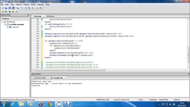Click the Paste clipboard icon
Viewport: 190px width, 107px height.
tap(33, 8)
